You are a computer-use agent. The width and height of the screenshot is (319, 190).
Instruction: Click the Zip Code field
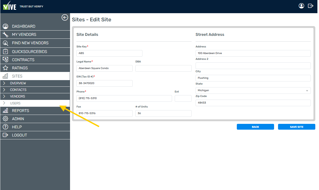point(253,103)
